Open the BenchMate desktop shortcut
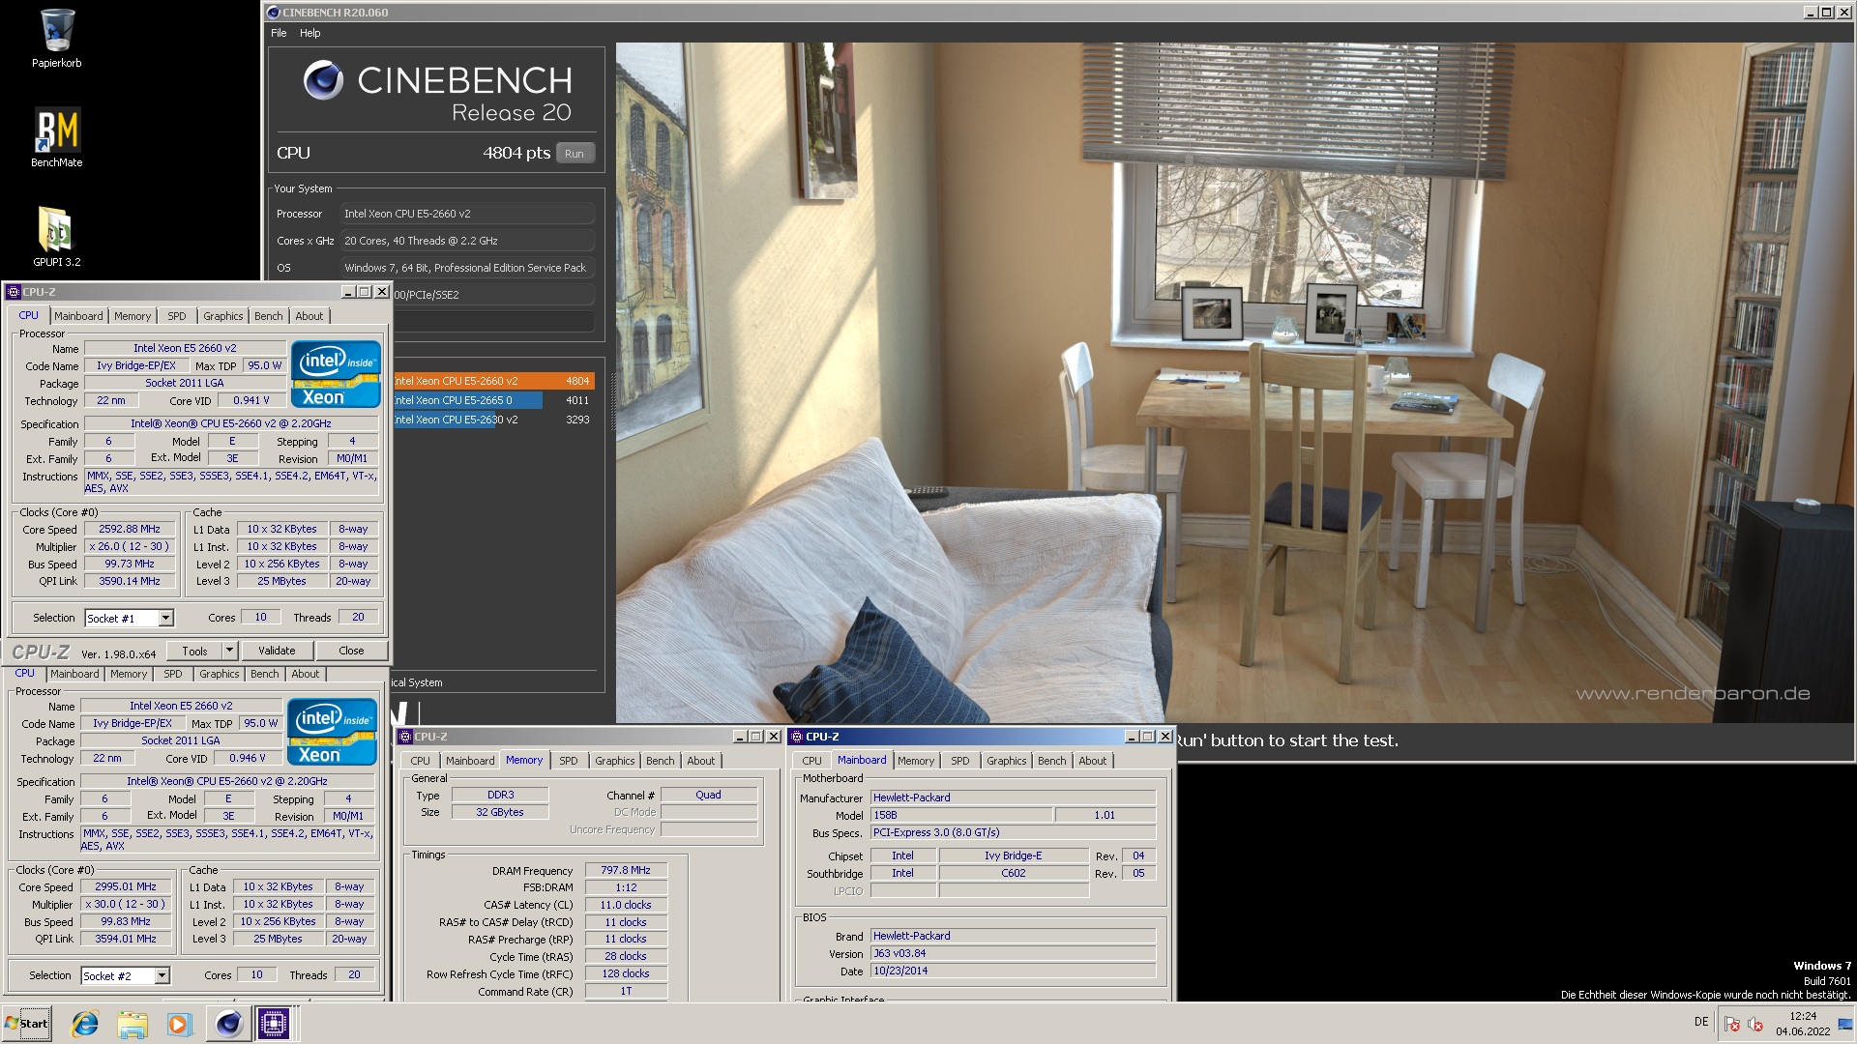Image resolution: width=1857 pixels, height=1044 pixels. tap(56, 137)
